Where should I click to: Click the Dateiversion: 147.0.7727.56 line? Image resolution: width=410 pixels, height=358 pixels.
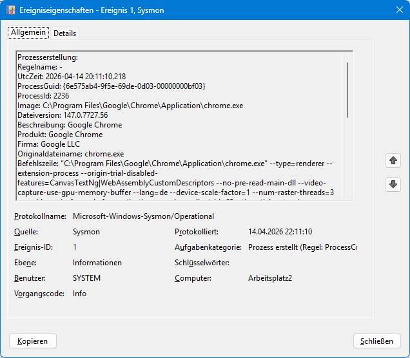[x=63, y=115]
